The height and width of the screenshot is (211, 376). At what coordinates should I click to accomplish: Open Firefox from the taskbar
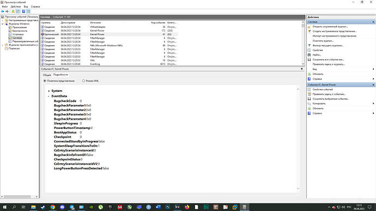187,207
